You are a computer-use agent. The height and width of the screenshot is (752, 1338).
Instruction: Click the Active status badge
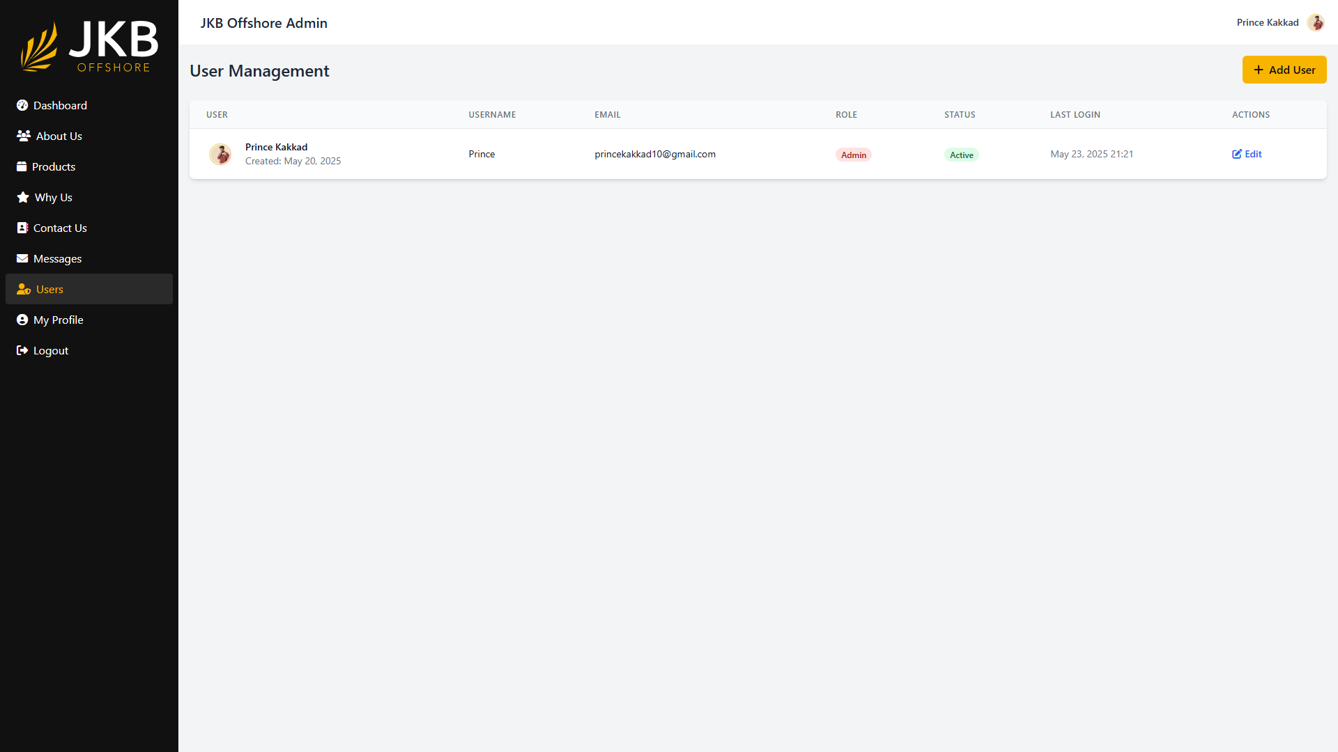pyautogui.click(x=961, y=155)
